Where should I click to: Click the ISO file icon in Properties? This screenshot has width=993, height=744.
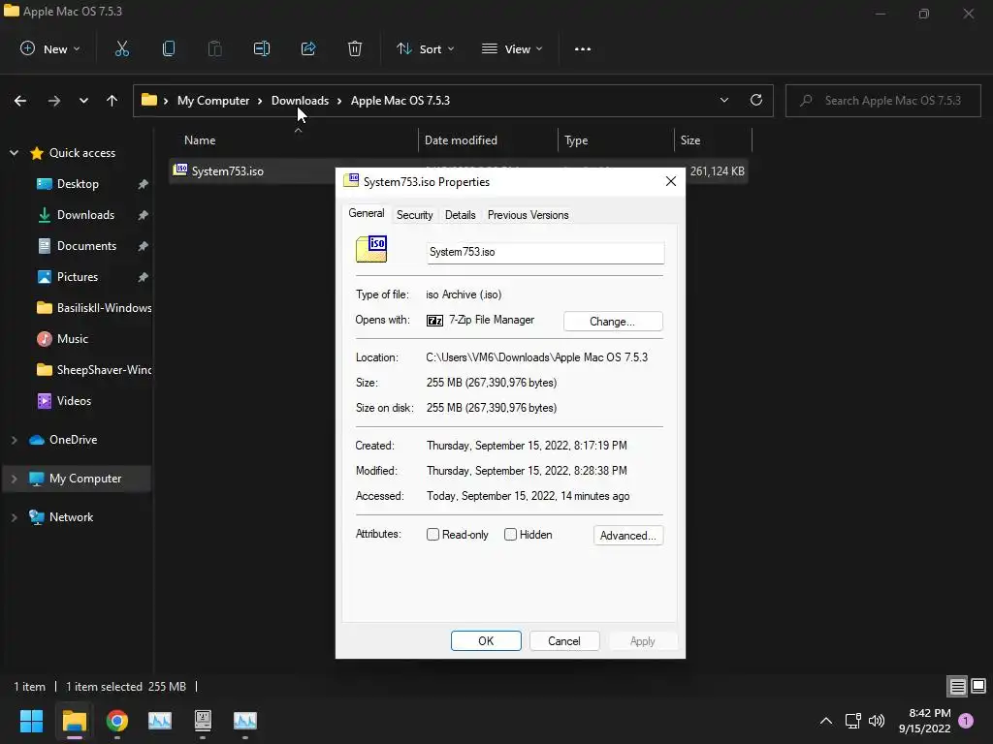tap(371, 249)
